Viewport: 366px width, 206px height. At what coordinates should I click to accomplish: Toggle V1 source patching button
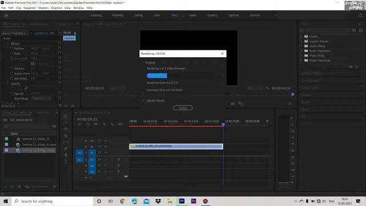[79, 153]
